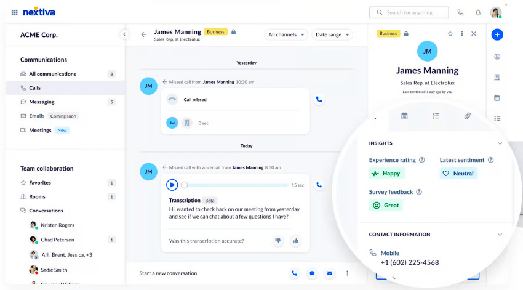523x290 pixels.
Task: Click Start a new conversation field
Action: [168, 273]
